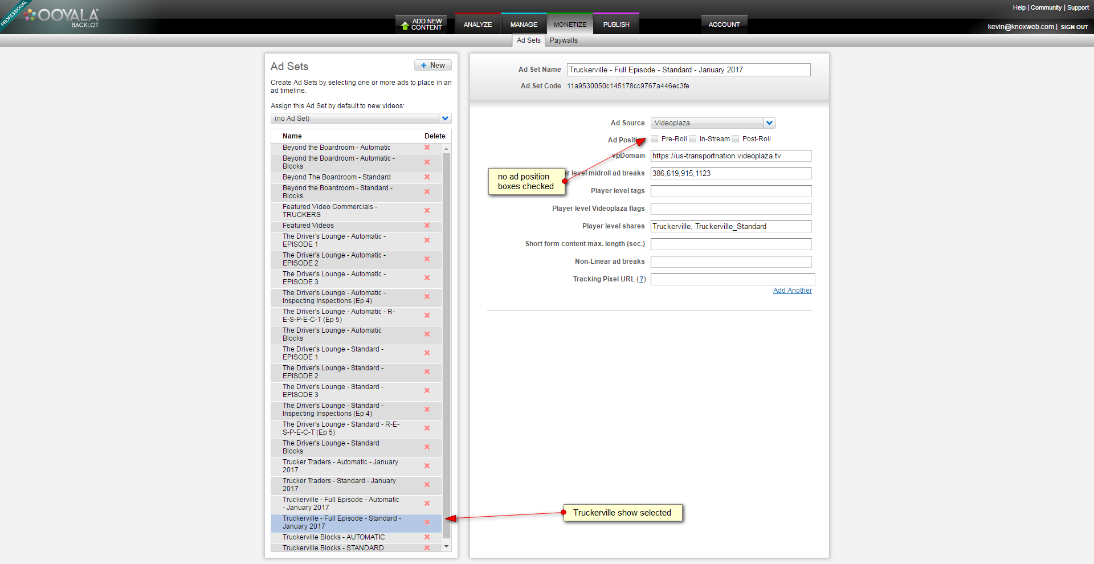Click the Player level tags field
The image size is (1094, 564).
click(x=731, y=191)
